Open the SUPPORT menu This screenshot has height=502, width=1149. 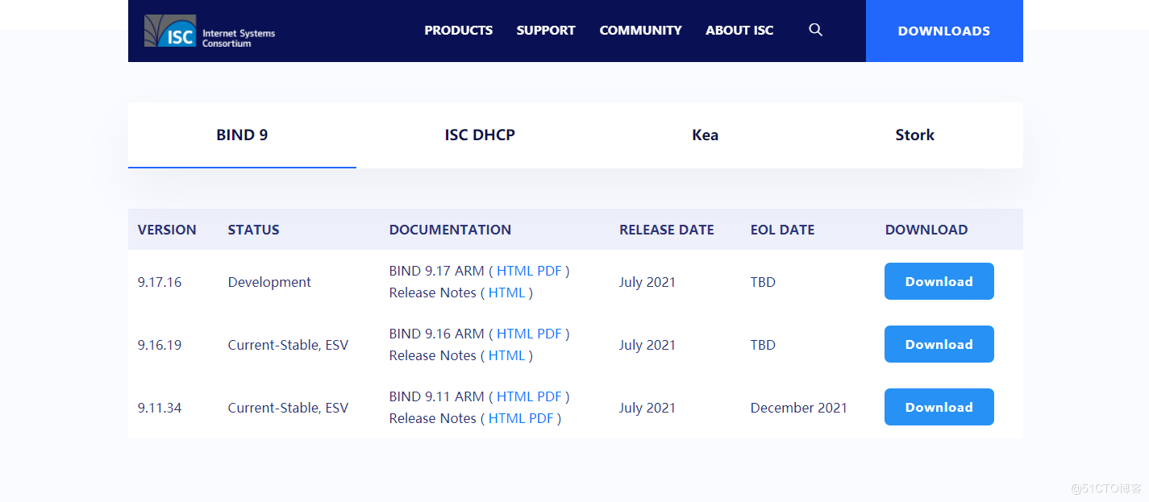coord(546,31)
